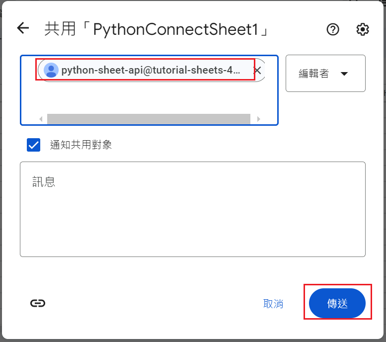Click the back arrow beside 共用 title
This screenshot has height=342, width=386.
coord(23,28)
